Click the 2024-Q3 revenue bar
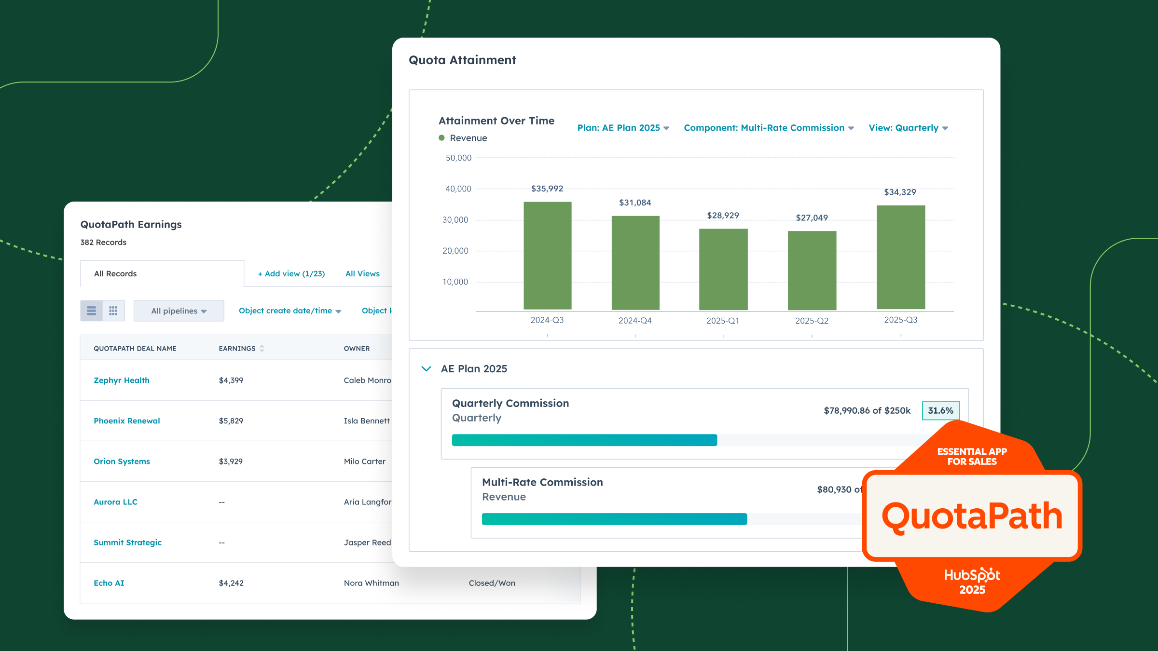 click(x=548, y=256)
